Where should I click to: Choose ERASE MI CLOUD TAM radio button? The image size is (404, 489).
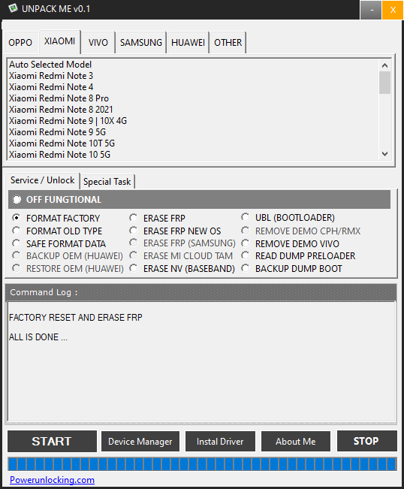click(134, 255)
